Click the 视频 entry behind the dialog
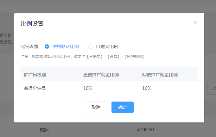 (44, 130)
